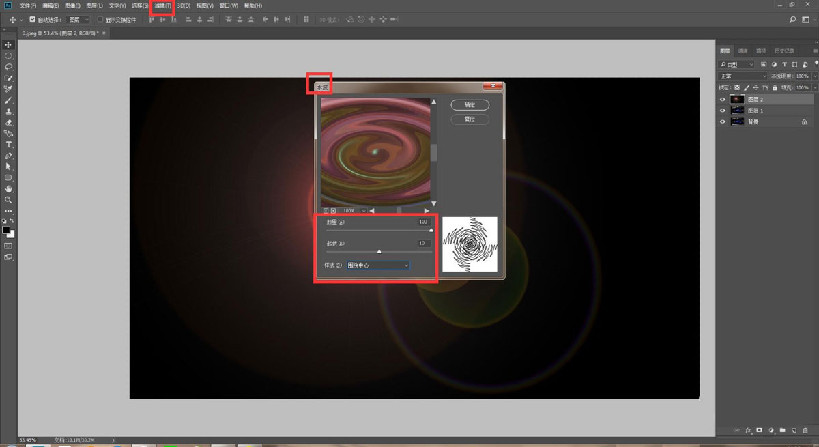
Task: Click the 复位 button in 水波 dialog
Action: coord(470,119)
